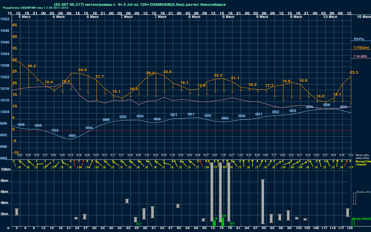
Task: Click the 15.1 temperature minimum label
Action: pyautogui.click(x=117, y=91)
